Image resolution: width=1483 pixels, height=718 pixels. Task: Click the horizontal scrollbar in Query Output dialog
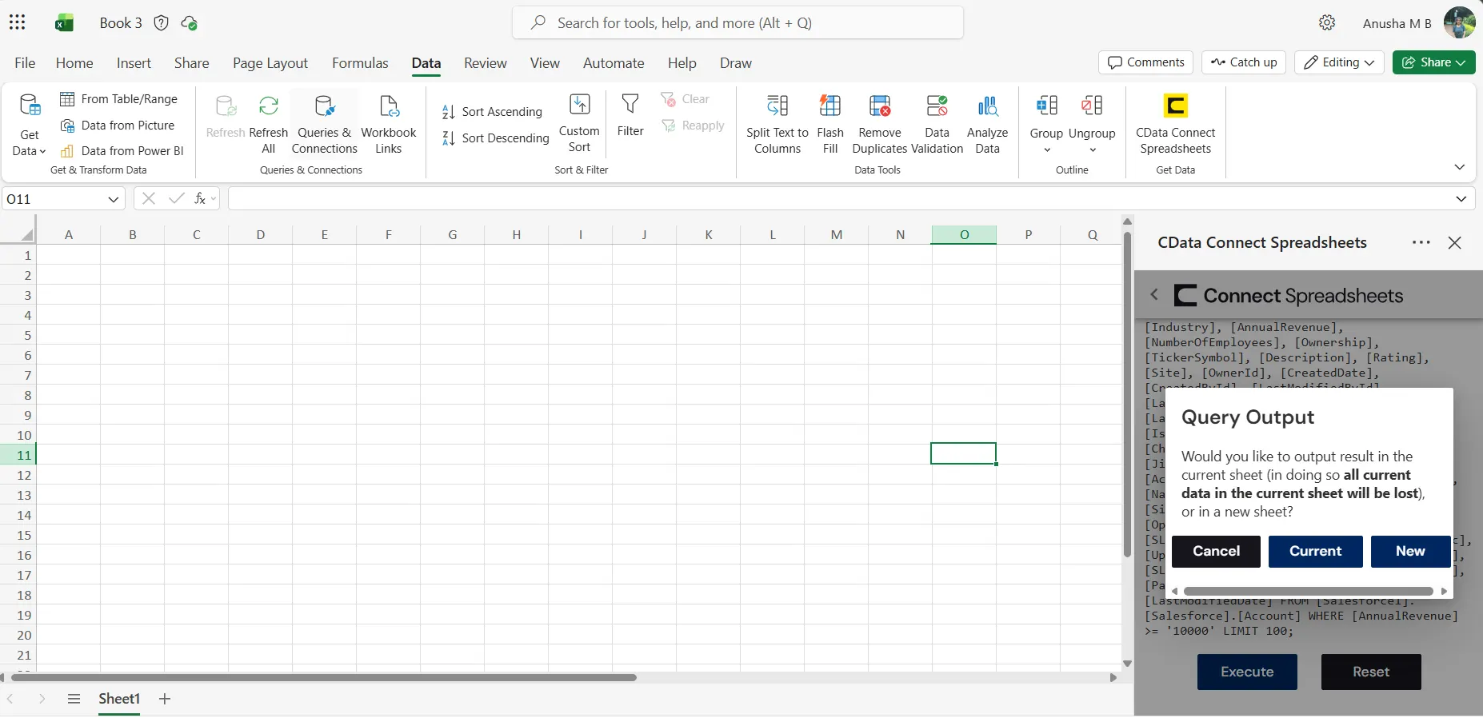(1309, 591)
